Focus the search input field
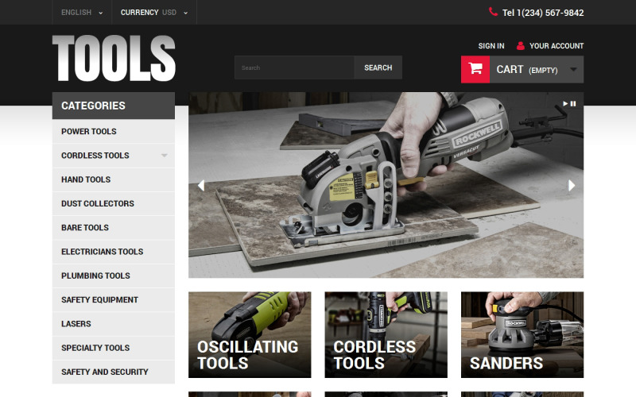 294,68
